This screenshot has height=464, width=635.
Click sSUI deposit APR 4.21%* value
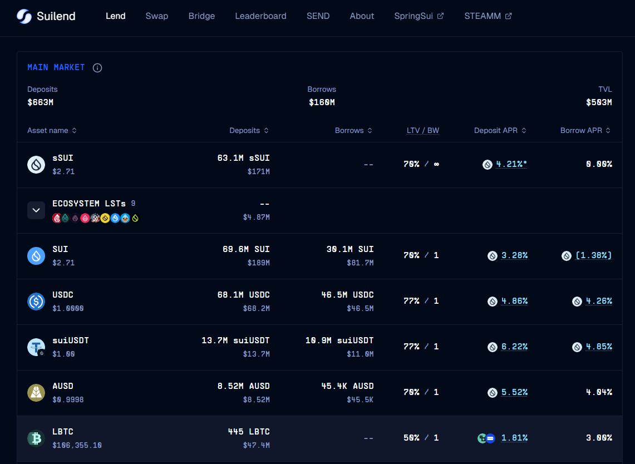click(511, 164)
